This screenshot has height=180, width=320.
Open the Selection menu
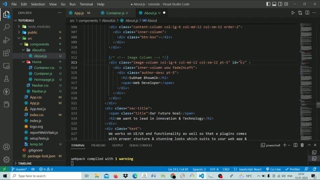(38, 4)
